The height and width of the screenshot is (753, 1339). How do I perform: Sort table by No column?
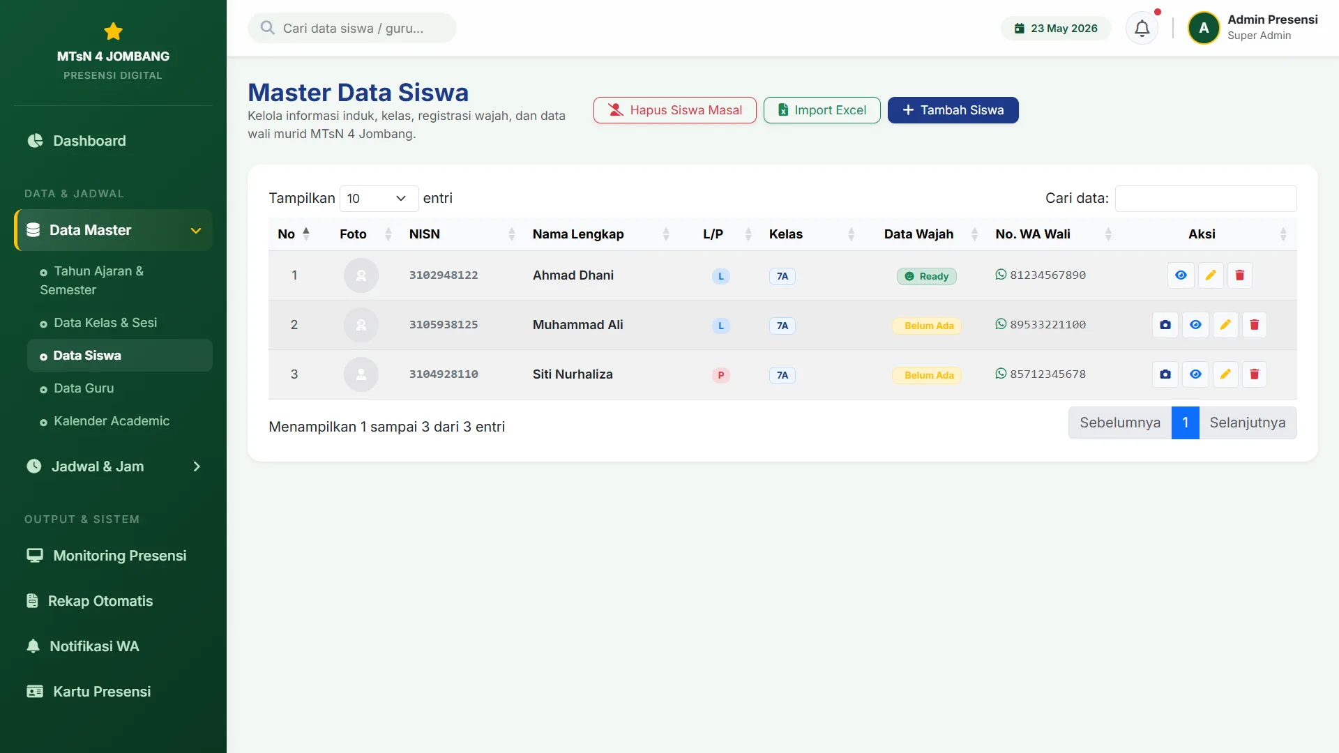click(x=294, y=234)
